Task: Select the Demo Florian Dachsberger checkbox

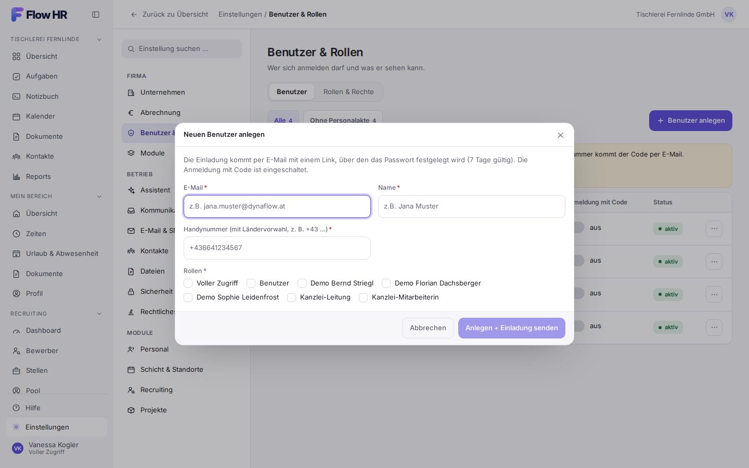Action: click(x=386, y=283)
